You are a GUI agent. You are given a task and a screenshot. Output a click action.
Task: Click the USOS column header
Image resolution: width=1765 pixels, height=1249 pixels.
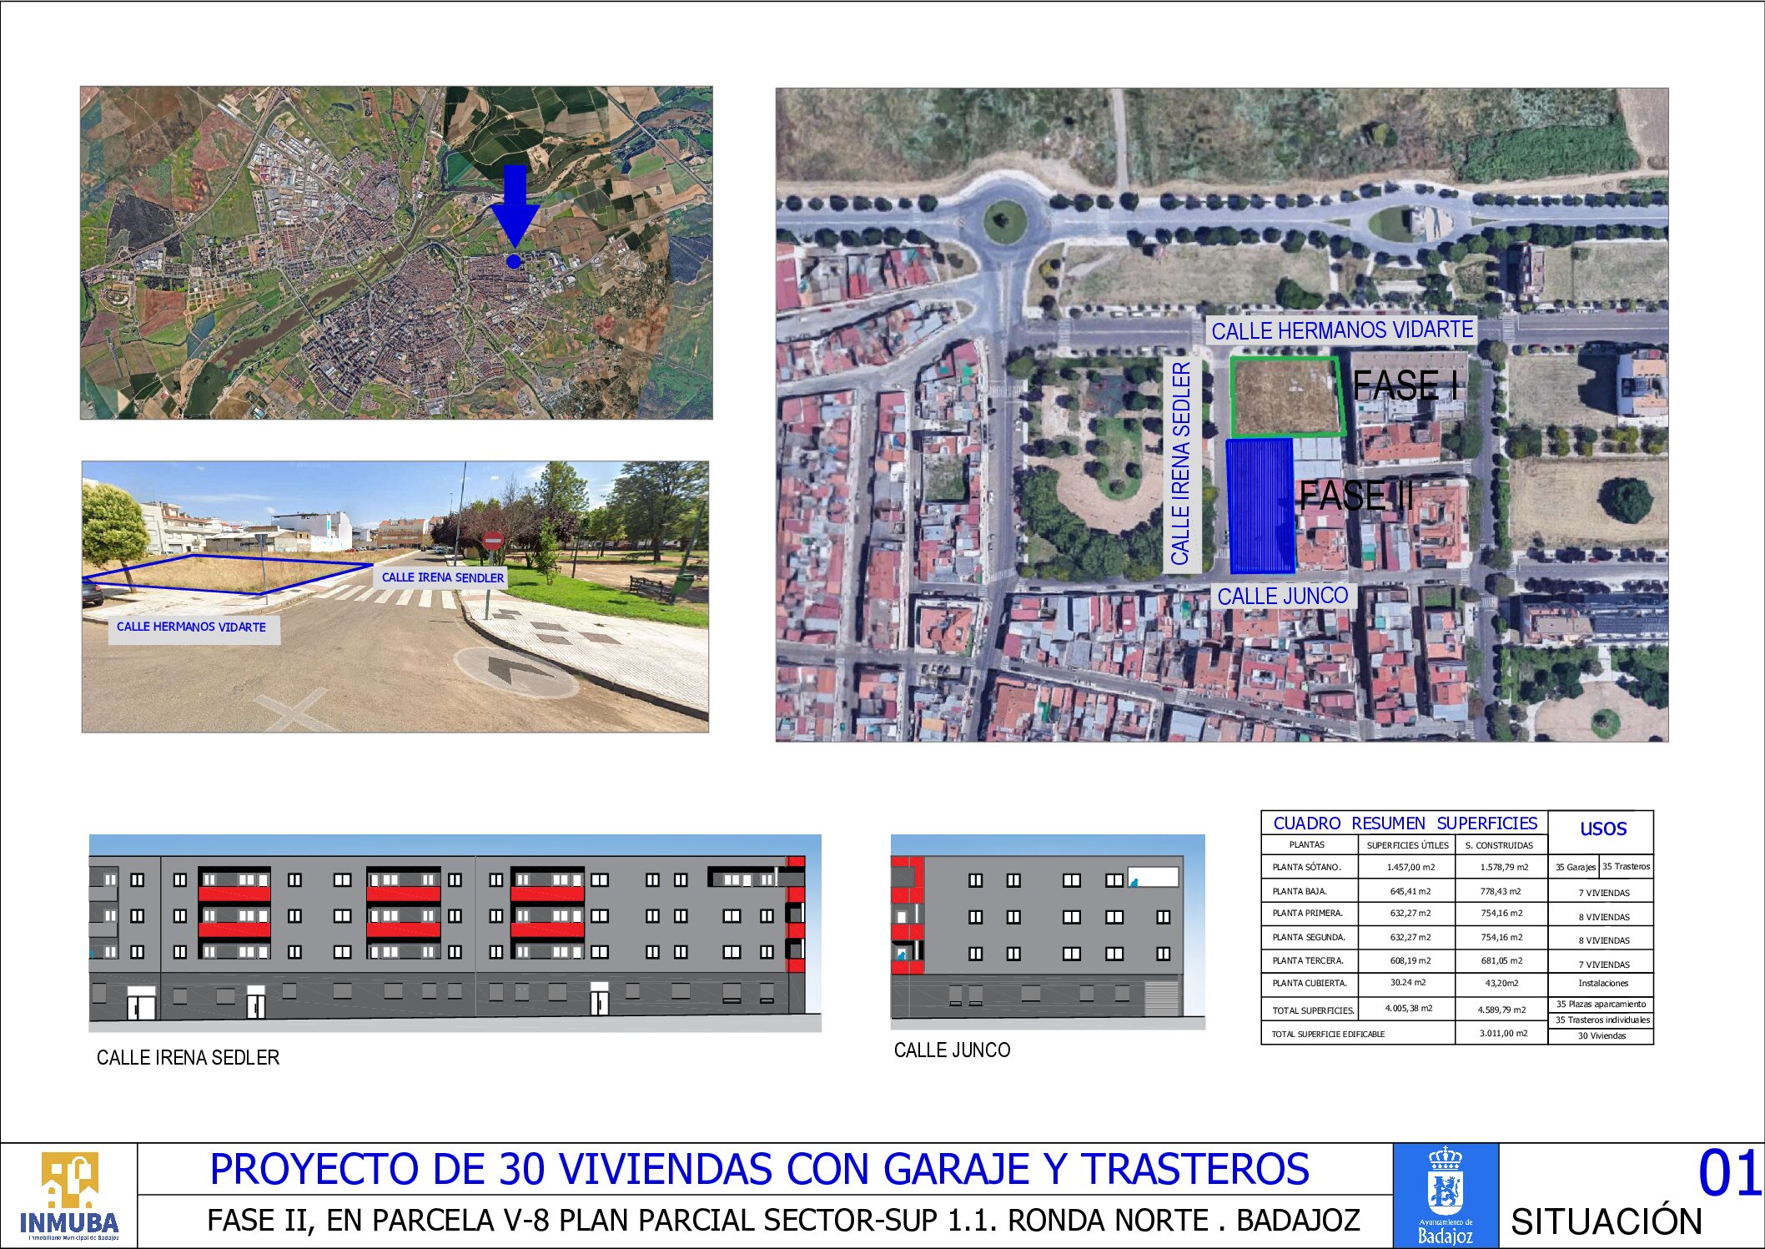pos(1602,828)
